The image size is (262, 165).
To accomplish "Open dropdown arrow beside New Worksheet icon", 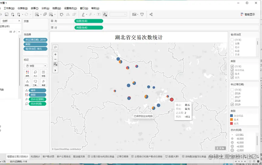I will coord(41,15).
